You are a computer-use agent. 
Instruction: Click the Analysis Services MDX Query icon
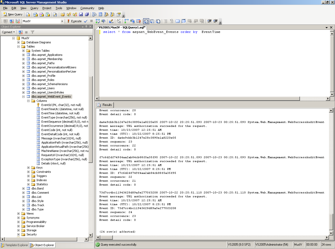coord(36,14)
